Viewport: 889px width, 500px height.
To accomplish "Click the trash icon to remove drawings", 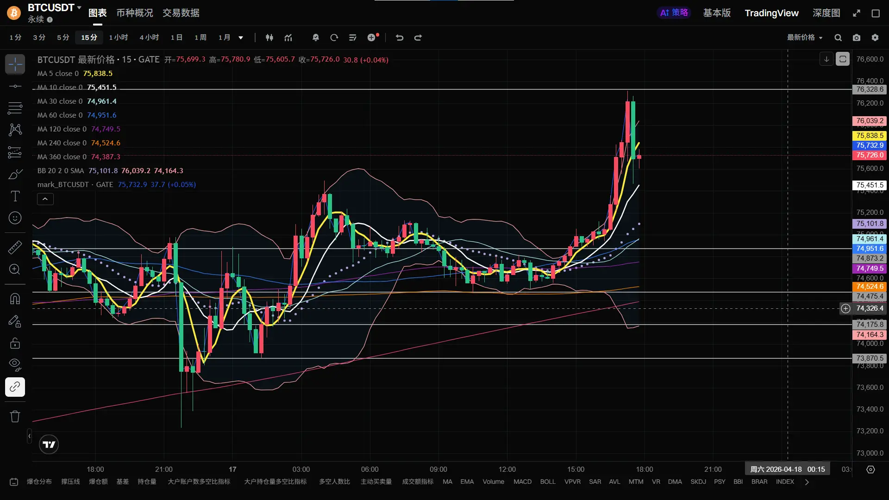I will click(x=15, y=416).
